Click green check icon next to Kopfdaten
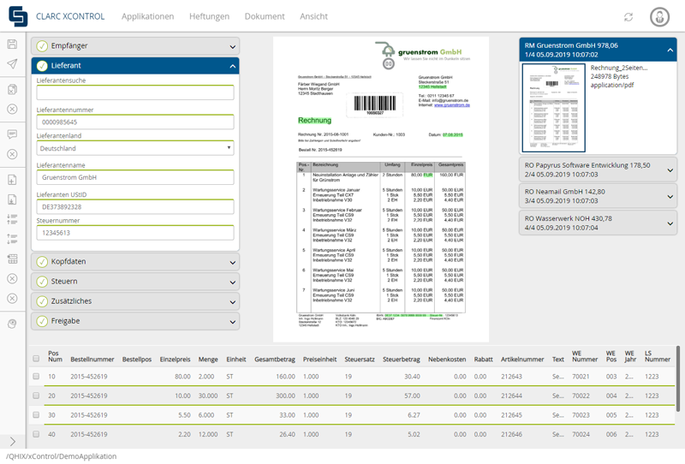Viewport: 685px width, 464px height. tap(42, 262)
